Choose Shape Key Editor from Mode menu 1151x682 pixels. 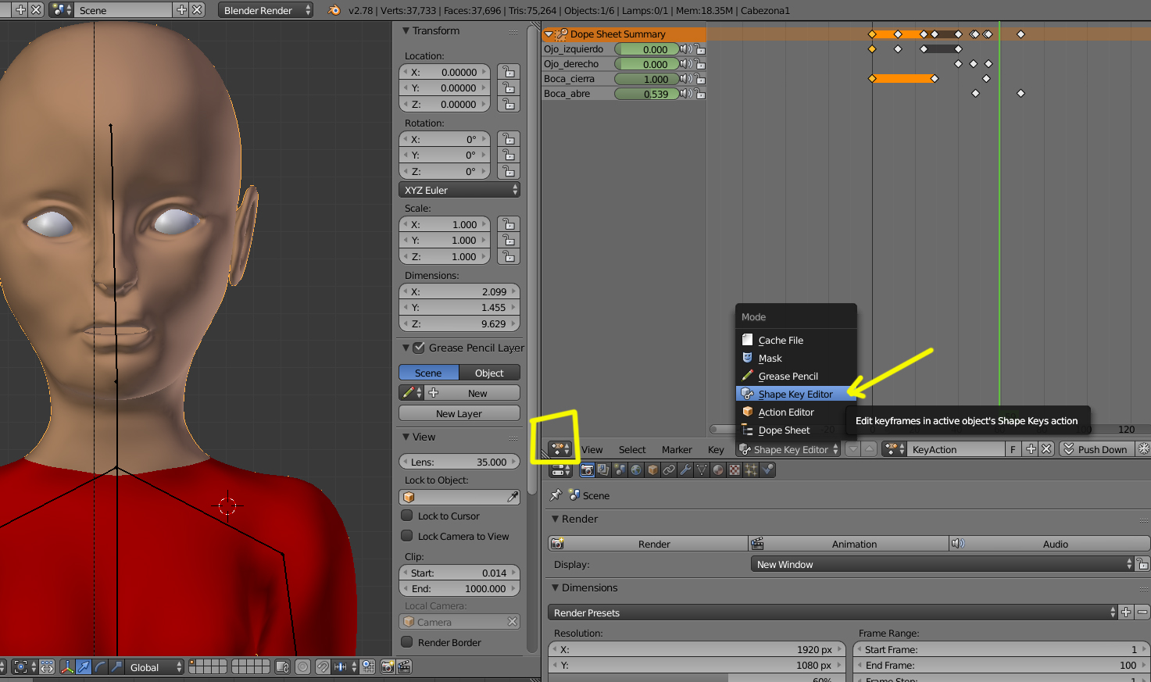pos(796,394)
